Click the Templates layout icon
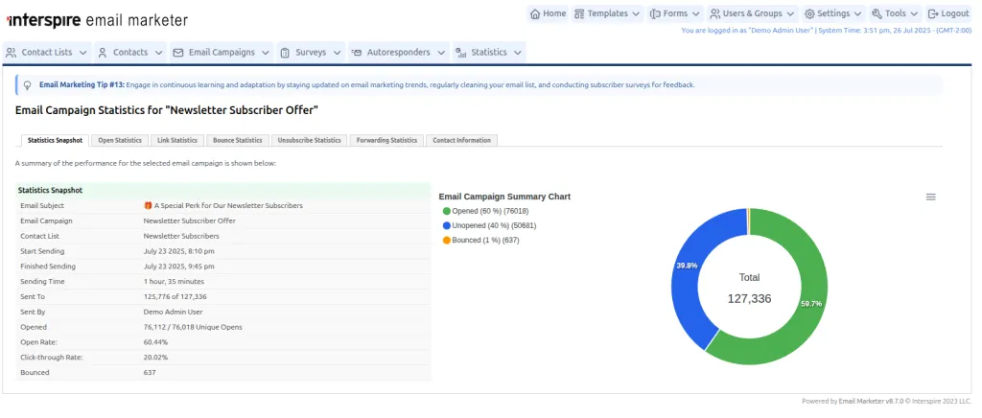 [x=579, y=13]
